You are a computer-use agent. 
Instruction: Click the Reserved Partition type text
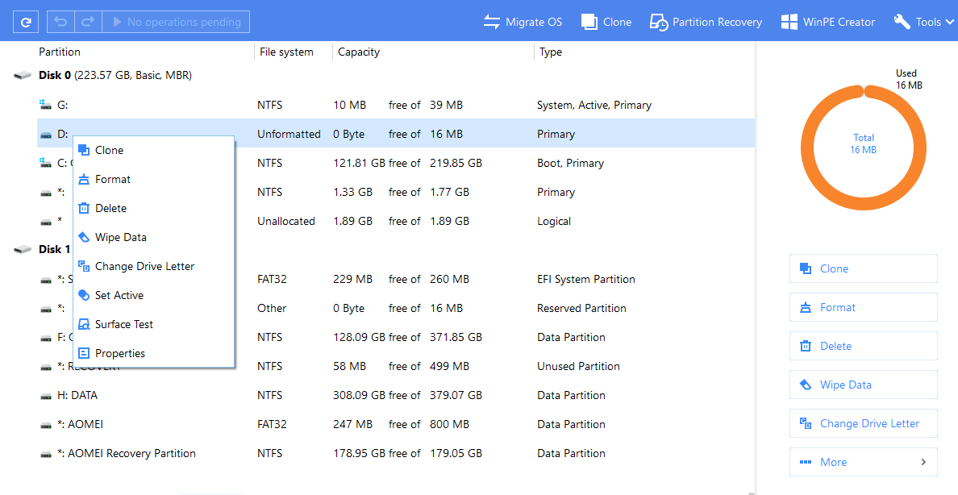581,309
